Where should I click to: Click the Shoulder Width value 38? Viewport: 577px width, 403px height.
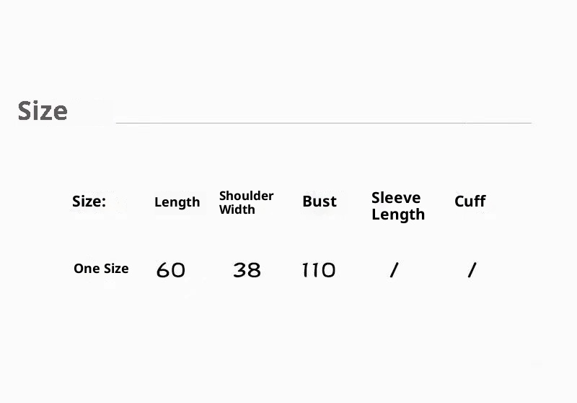point(247,270)
